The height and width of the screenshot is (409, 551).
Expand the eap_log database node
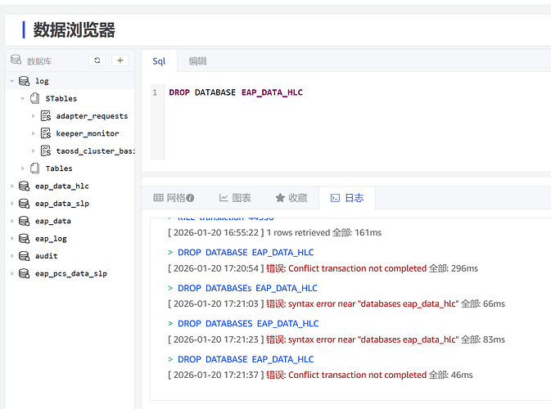(12, 239)
